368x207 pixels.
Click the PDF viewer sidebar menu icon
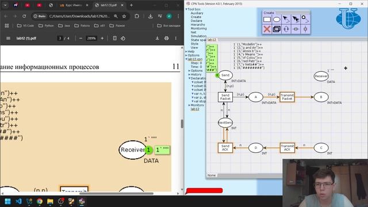pos(8,39)
